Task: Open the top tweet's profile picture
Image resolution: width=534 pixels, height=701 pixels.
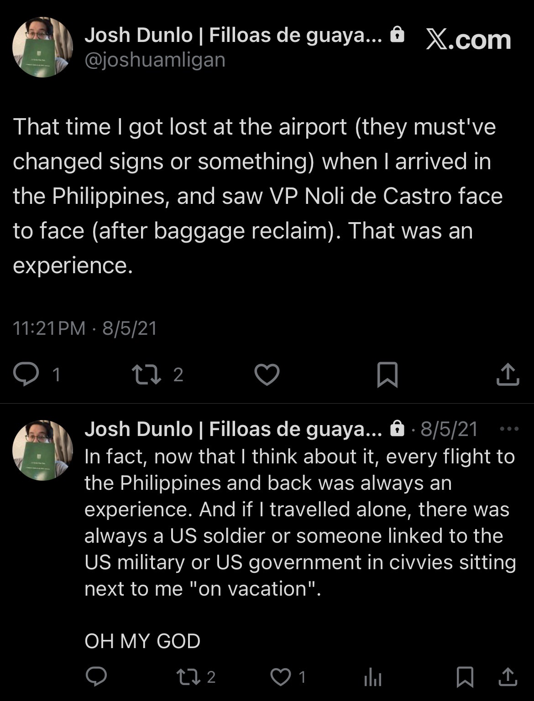Action: click(x=42, y=47)
